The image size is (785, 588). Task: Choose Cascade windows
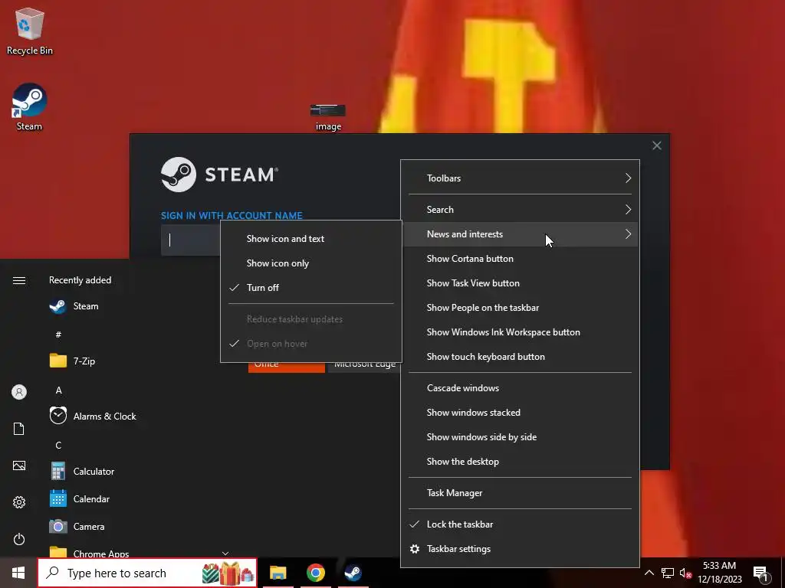click(x=521, y=388)
